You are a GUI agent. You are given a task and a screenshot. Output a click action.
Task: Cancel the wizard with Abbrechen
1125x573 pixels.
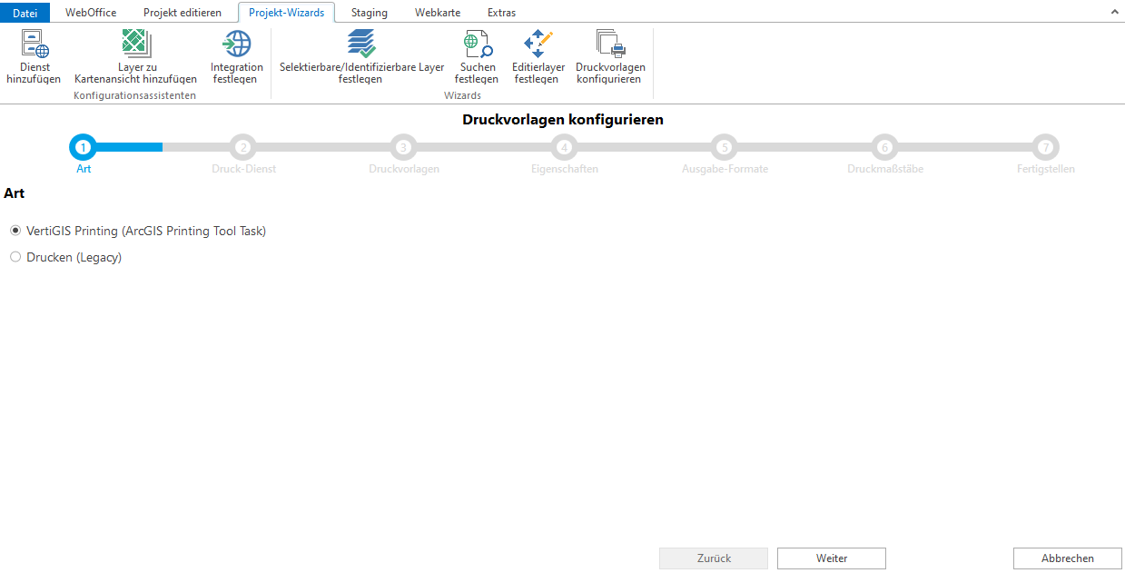1066,558
